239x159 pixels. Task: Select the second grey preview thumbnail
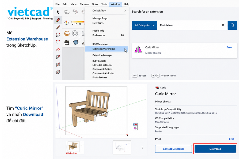tap(122, 147)
